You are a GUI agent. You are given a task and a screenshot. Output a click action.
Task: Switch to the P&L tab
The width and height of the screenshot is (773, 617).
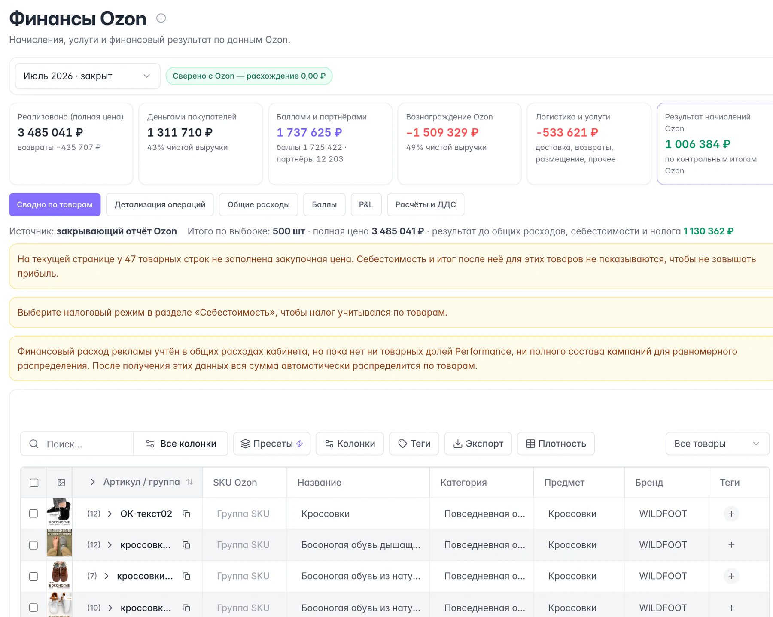366,204
